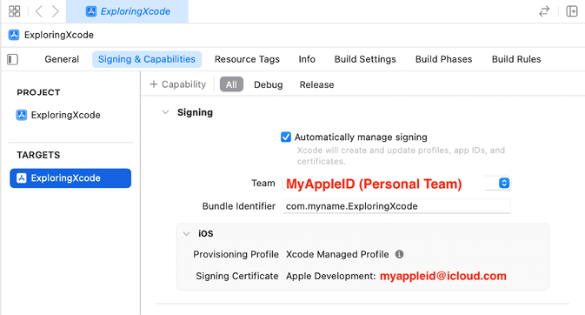Click the provisioning profile info icon
The width and height of the screenshot is (585, 315).
click(399, 254)
